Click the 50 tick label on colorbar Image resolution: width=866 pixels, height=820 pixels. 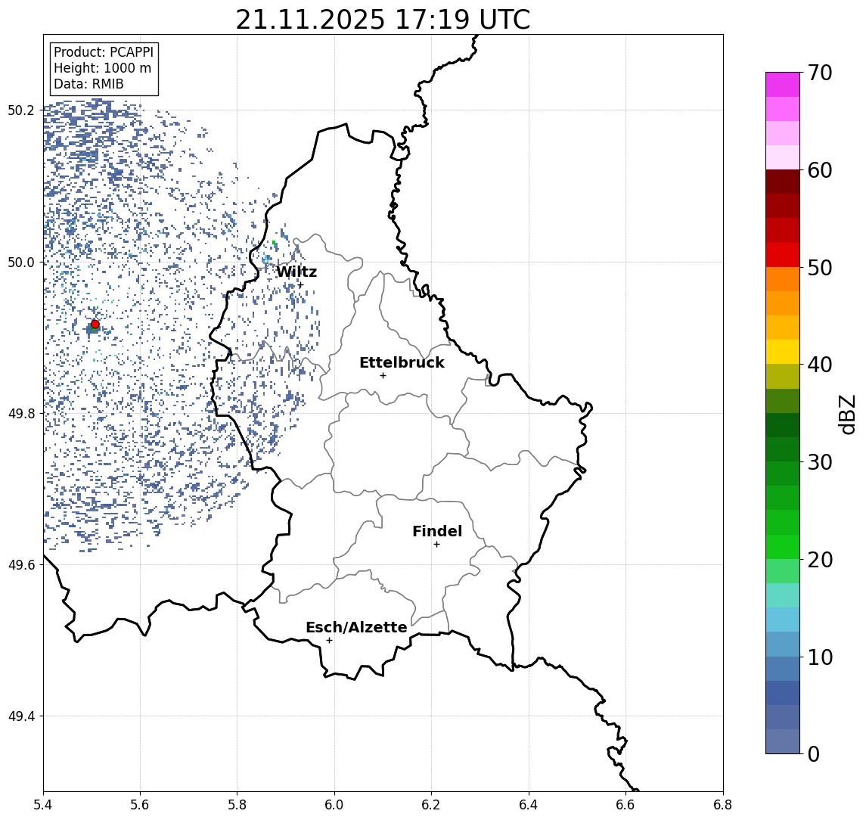(820, 268)
